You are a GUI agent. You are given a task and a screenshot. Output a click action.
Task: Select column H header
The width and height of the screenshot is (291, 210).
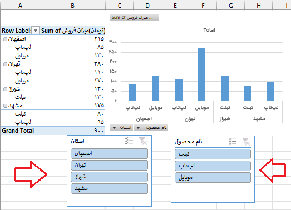[259, 5]
